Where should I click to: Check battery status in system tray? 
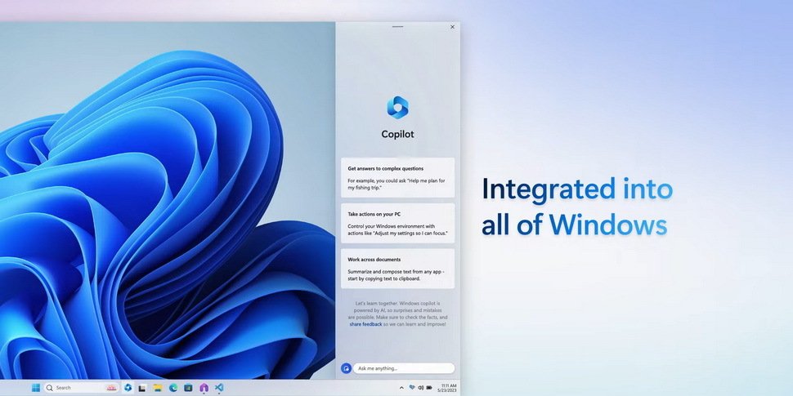coord(429,387)
